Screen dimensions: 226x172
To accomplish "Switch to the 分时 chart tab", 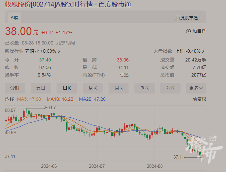I will (15, 88).
